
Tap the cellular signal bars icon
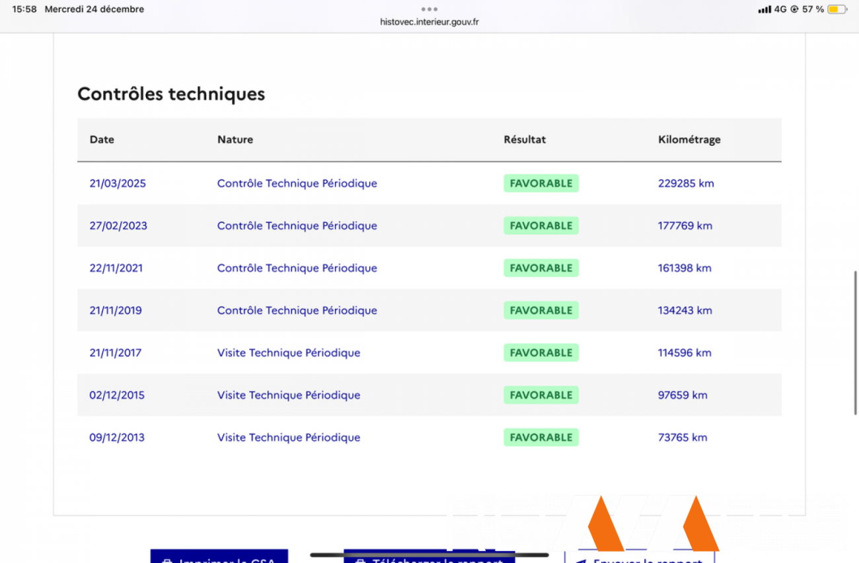click(765, 9)
